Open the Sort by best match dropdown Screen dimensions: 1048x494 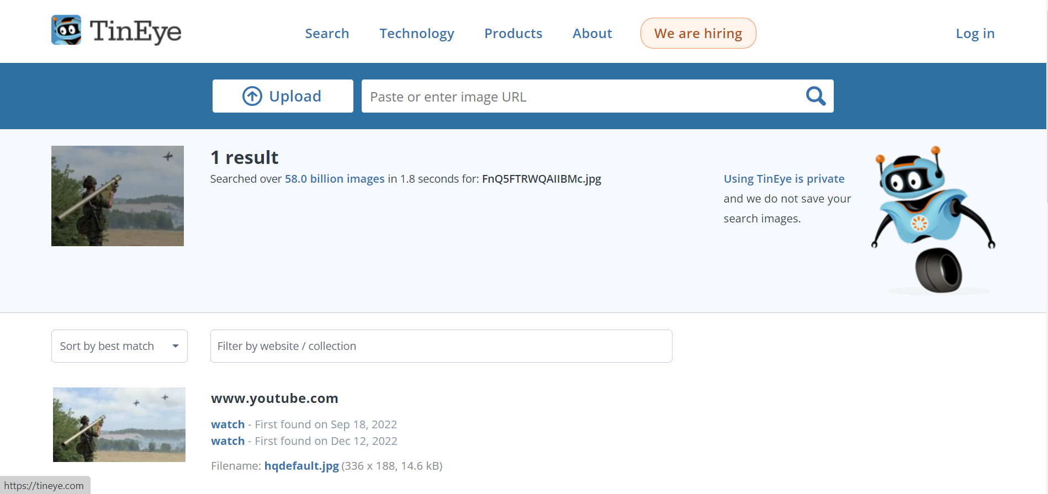(107, 346)
